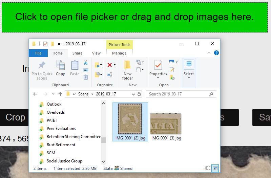The width and height of the screenshot is (271, 178).
Task: Click the Move to folder icon
Action: coord(97,65)
